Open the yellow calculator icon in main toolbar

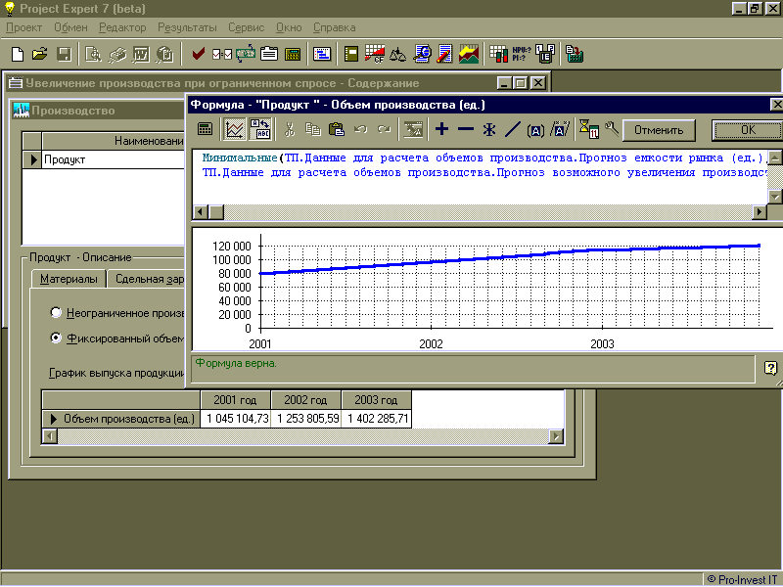293,54
